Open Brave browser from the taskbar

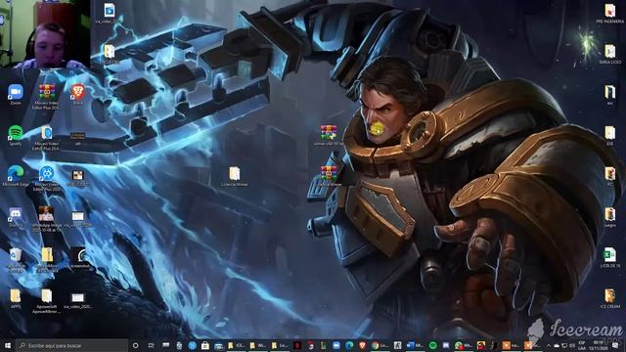click(x=363, y=345)
